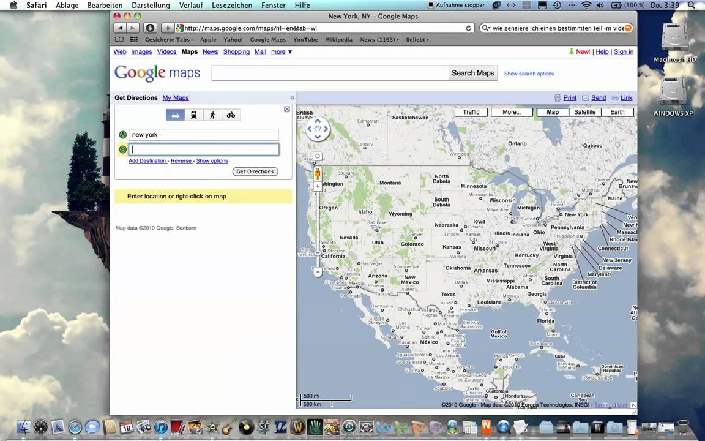Image resolution: width=705 pixels, height=441 pixels.
Task: Open the WINDOWS XP desktop drive icon
Action: (x=673, y=96)
